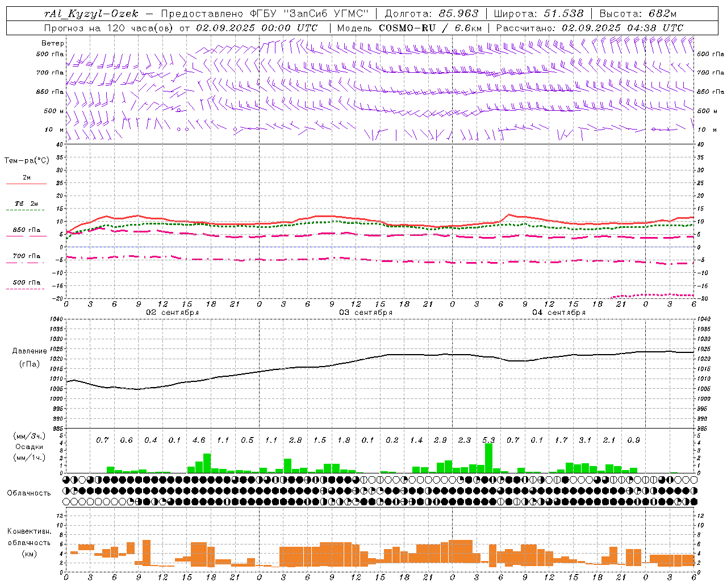Click the (мм/1ч.) precipitation unit label
Viewport: 727px width, 582px height.
30,457
